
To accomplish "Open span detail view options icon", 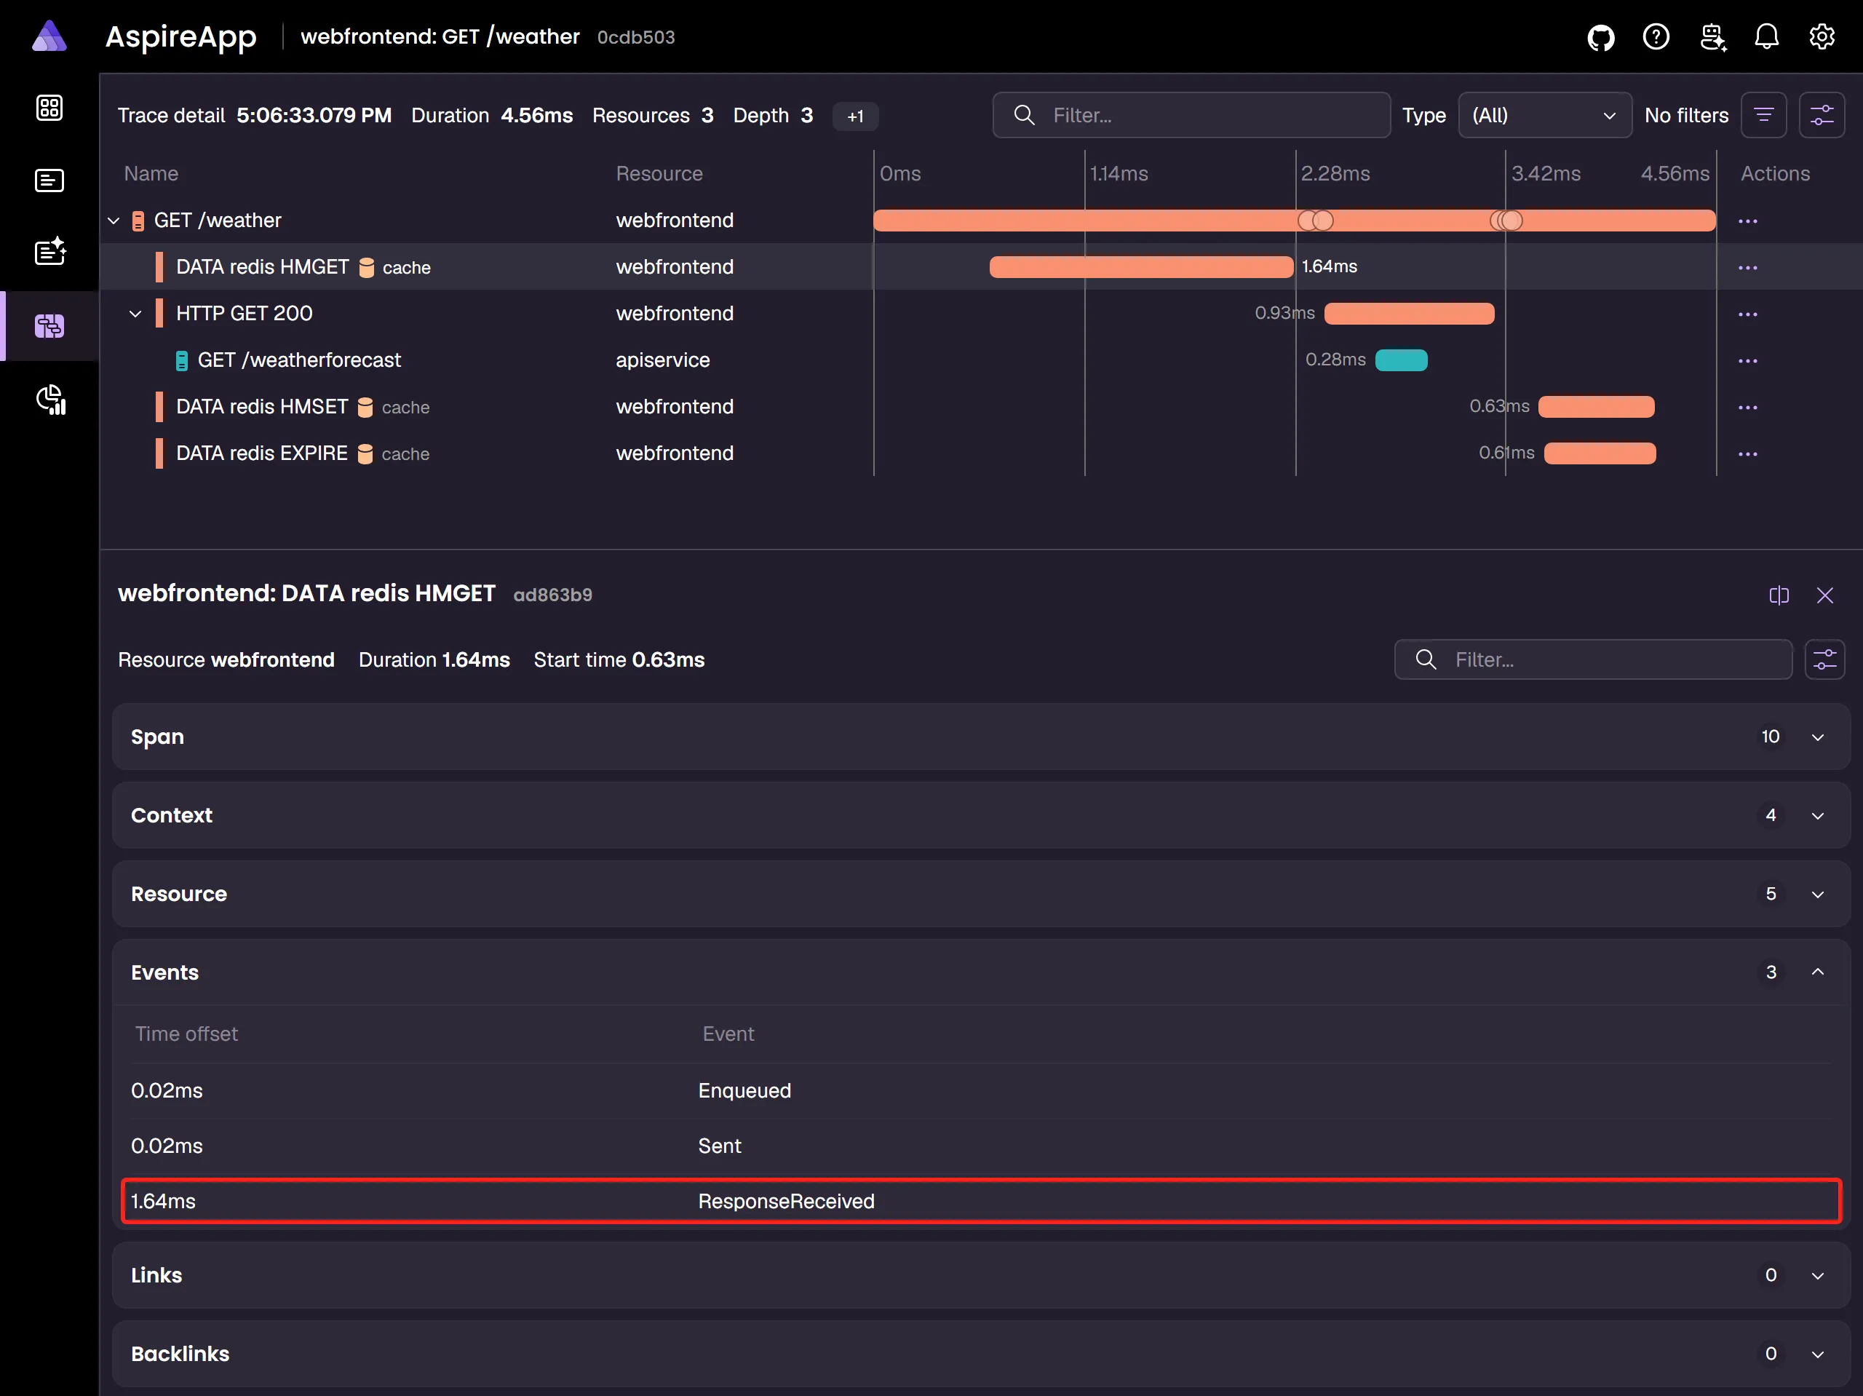I will pos(1824,659).
